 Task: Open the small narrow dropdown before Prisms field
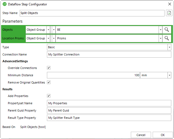click(x=54, y=38)
